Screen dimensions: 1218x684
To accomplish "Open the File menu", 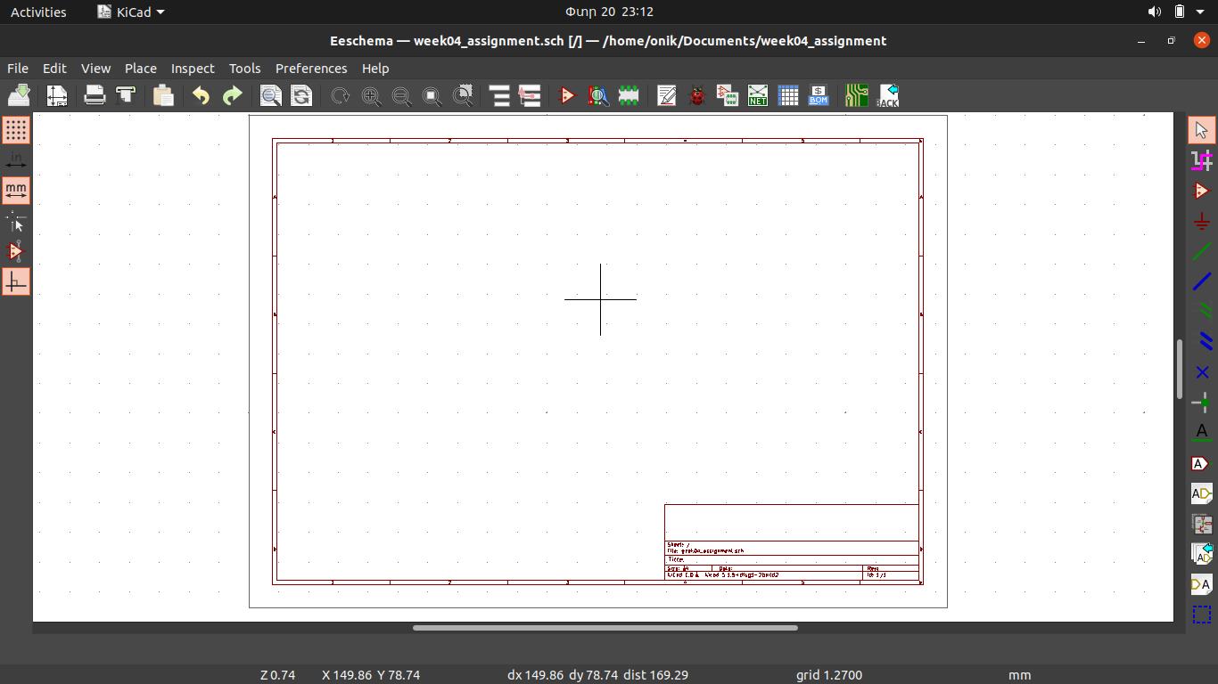I will coord(18,68).
